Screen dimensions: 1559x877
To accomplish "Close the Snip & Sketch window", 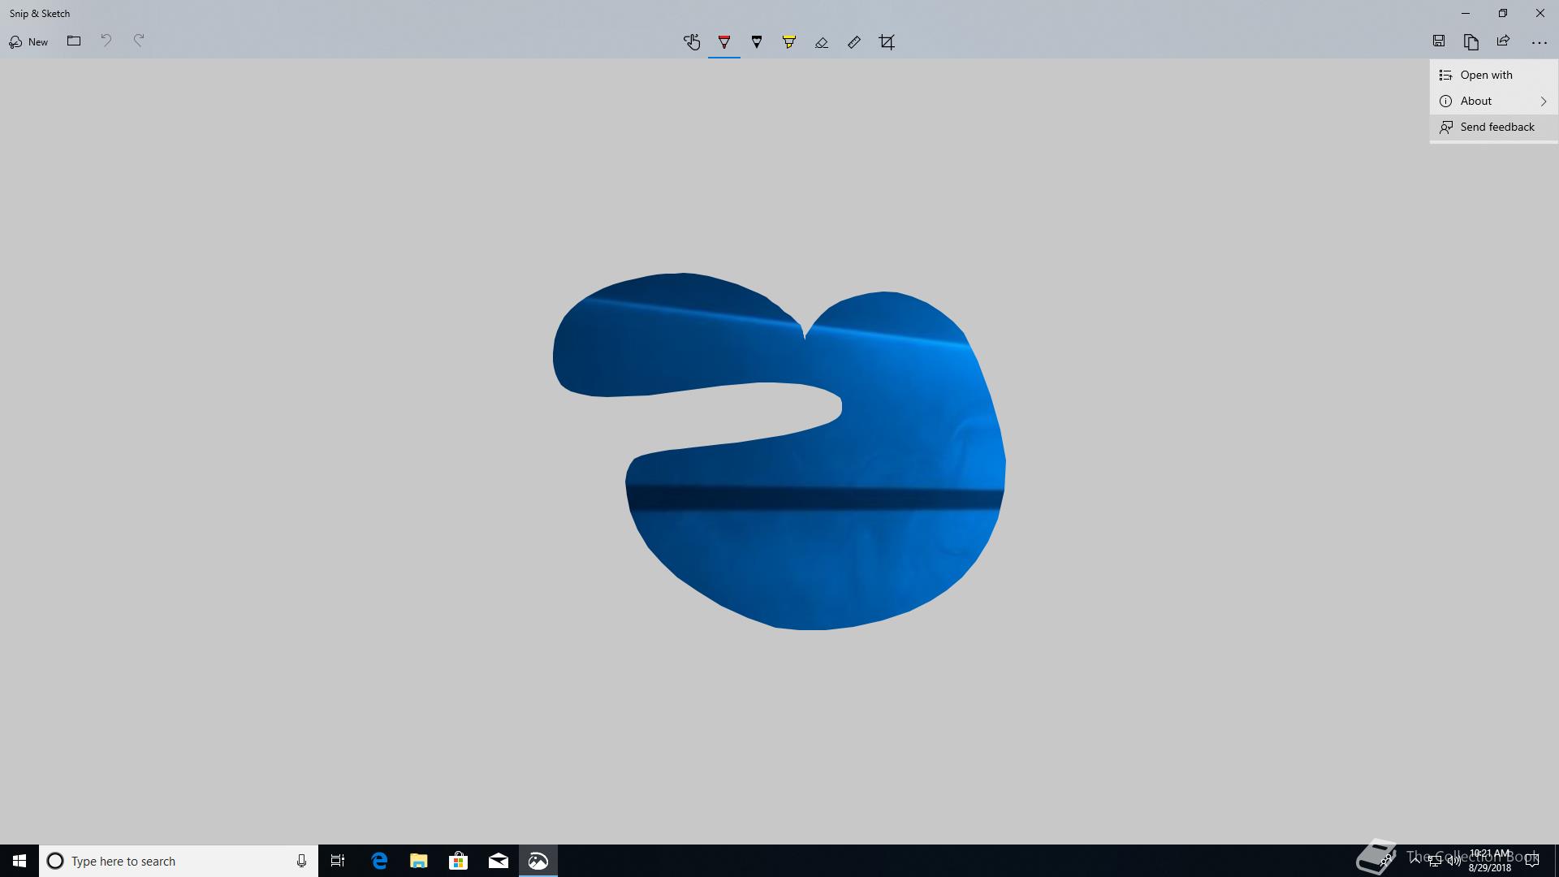I will point(1540,13).
